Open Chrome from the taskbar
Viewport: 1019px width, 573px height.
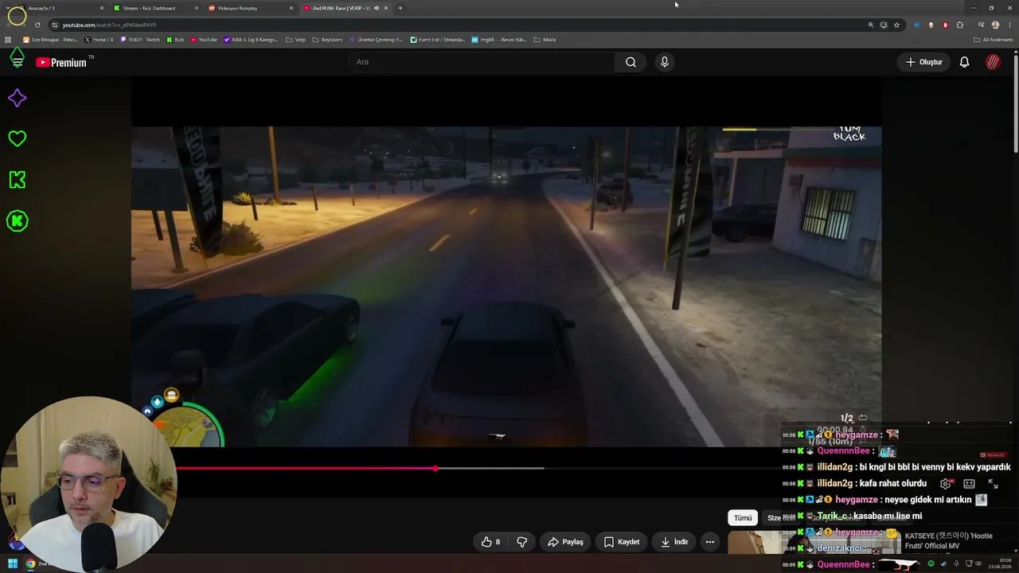pos(30,564)
